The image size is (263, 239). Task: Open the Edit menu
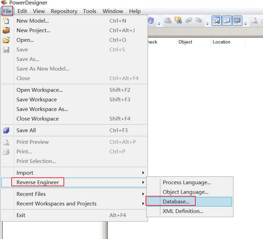22,11
